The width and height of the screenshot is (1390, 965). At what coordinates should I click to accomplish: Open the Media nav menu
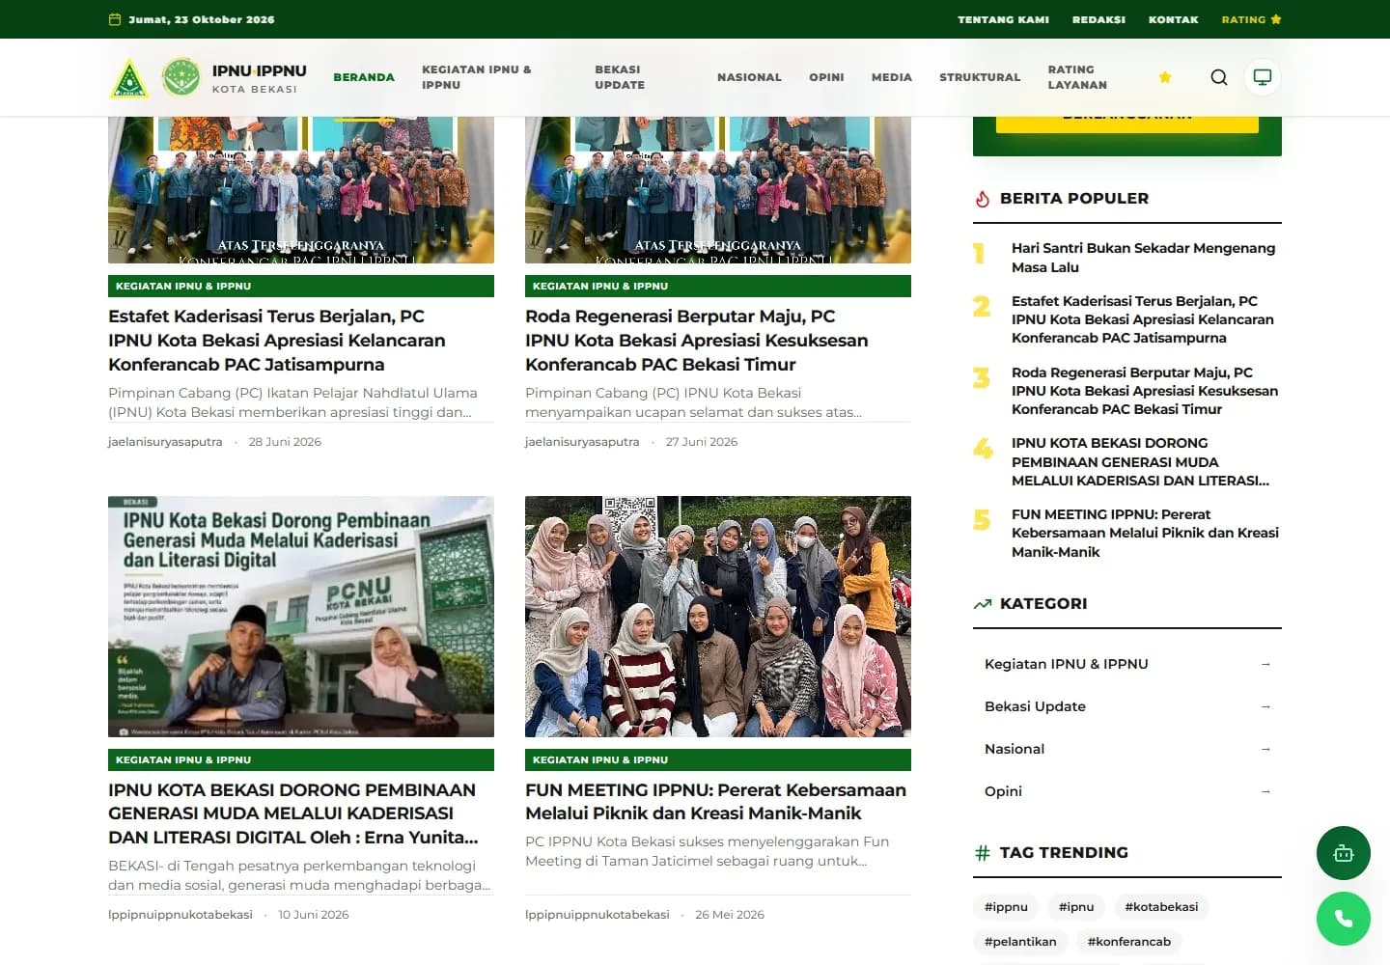(892, 77)
